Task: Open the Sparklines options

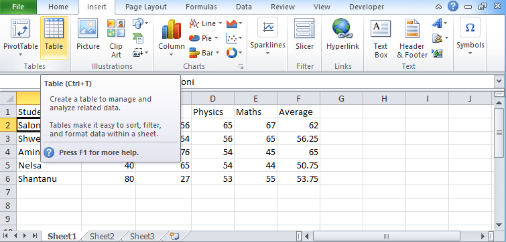Action: (x=268, y=37)
